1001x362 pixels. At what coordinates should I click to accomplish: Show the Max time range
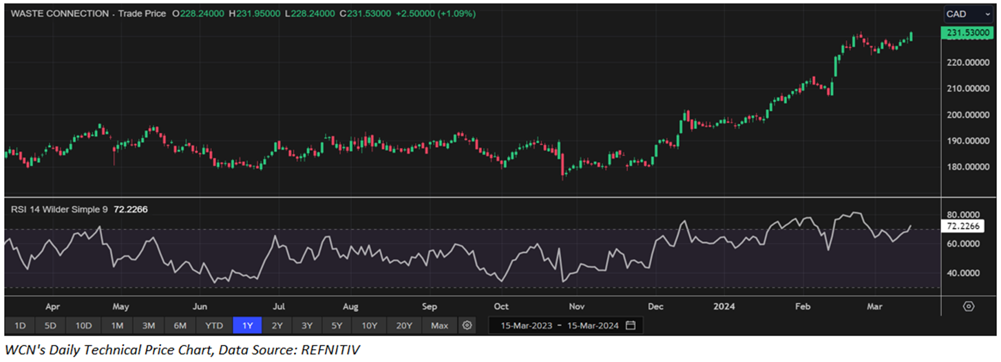point(439,325)
